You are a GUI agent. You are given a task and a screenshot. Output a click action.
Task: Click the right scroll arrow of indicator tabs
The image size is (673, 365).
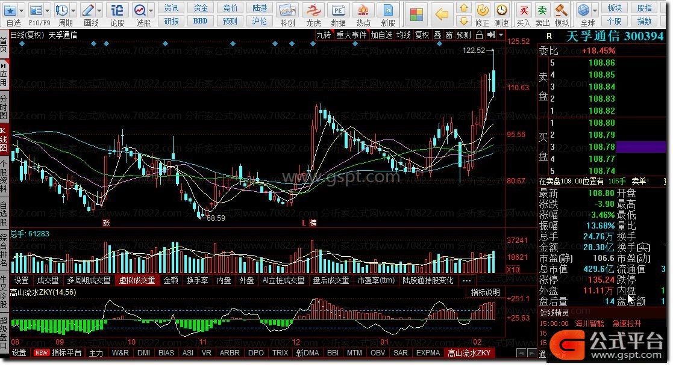(x=532, y=352)
